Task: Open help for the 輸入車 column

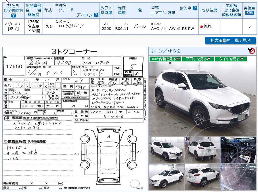Action: tap(195, 8)
